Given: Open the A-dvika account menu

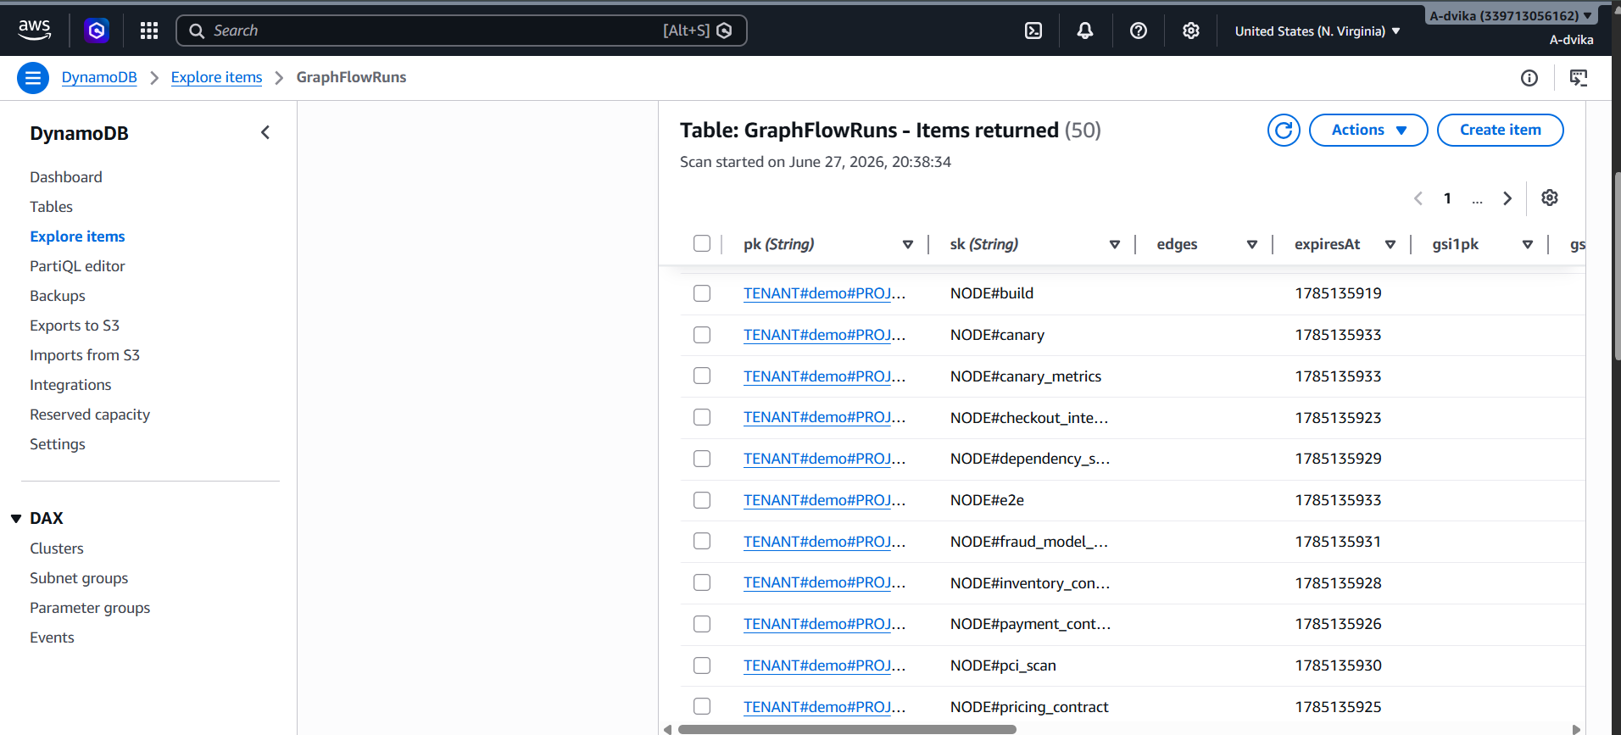Looking at the screenshot, I should [1511, 15].
